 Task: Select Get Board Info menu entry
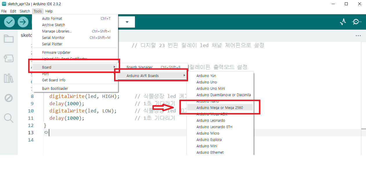click(75, 80)
